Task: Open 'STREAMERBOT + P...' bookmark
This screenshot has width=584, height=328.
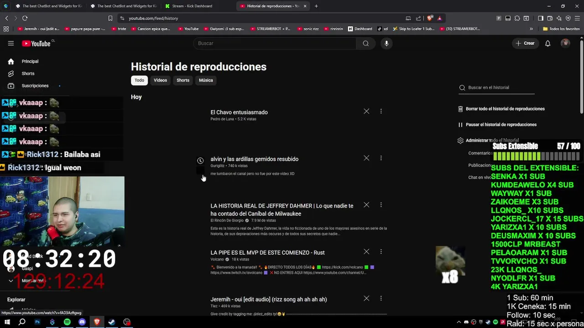Action: coord(270,29)
